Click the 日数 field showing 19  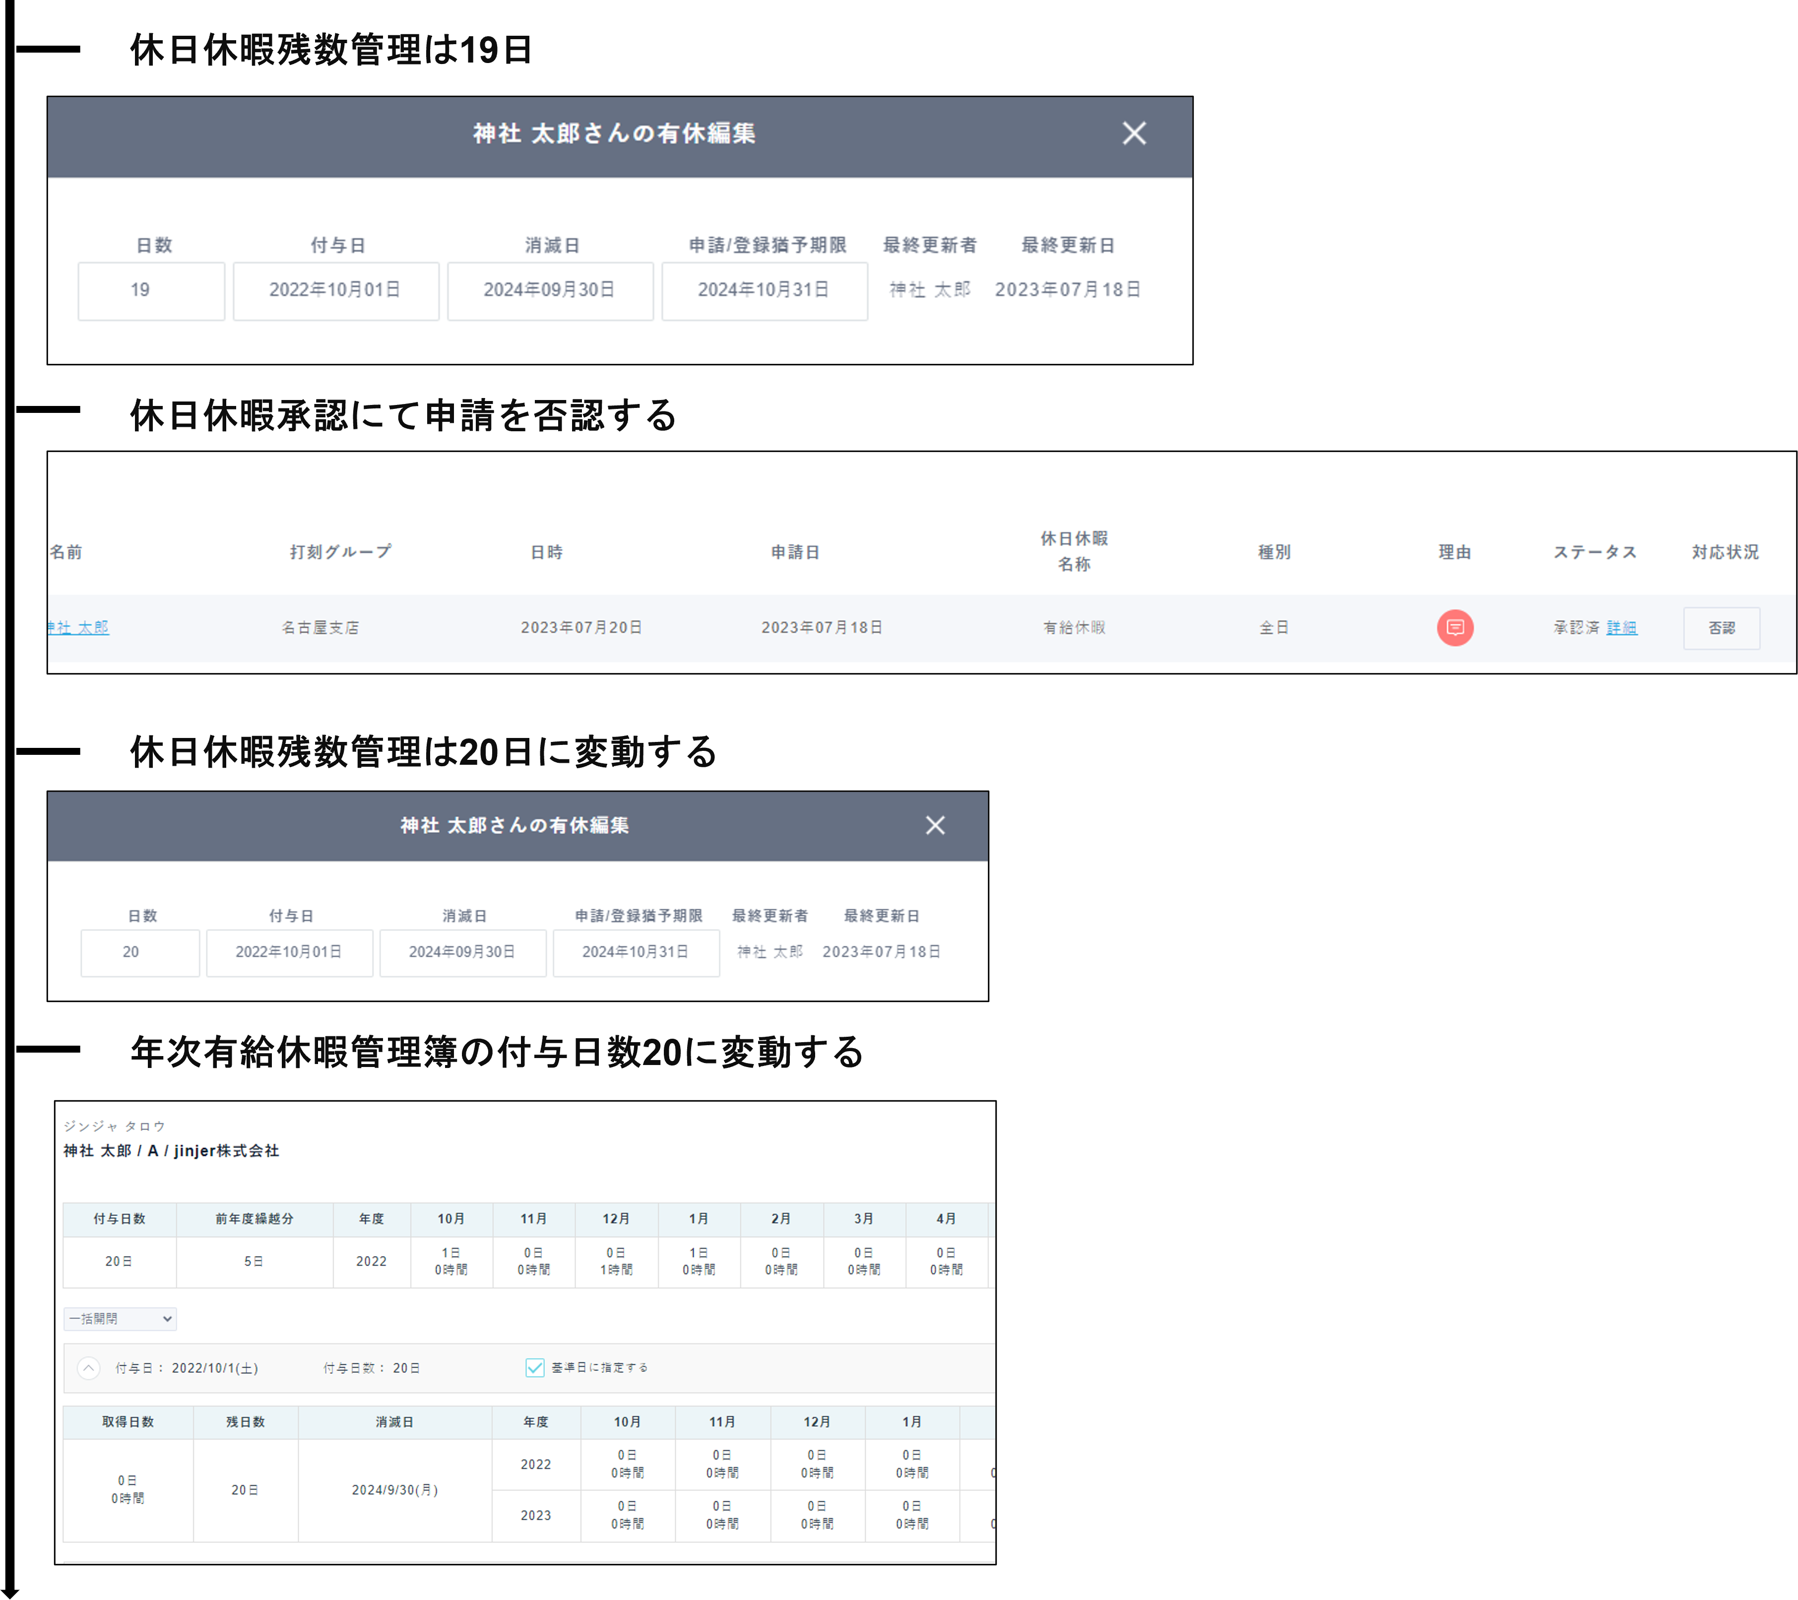tap(151, 290)
